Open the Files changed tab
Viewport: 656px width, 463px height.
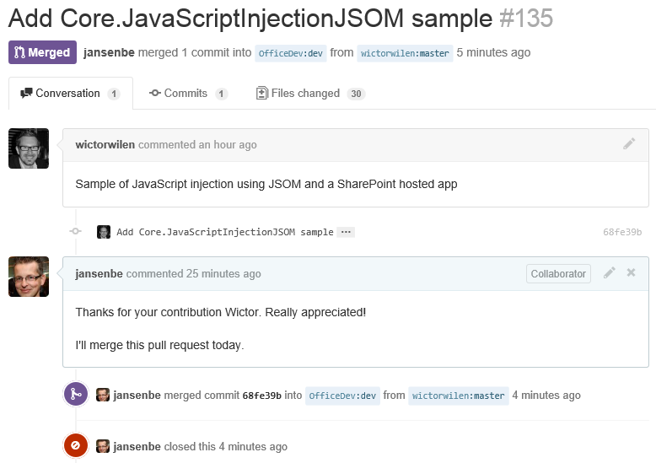point(310,94)
